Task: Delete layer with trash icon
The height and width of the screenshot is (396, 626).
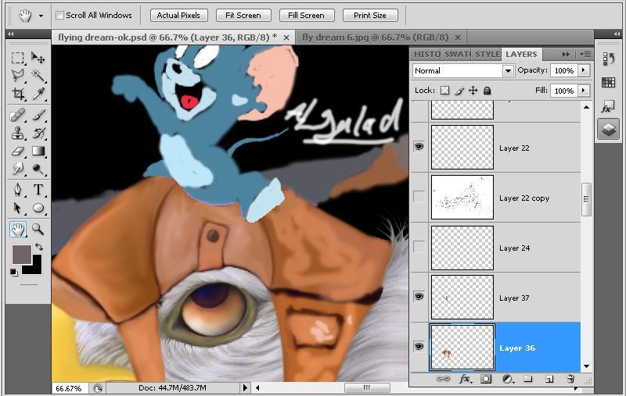Action: [570, 379]
